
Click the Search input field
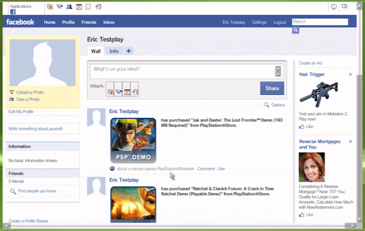[x=320, y=22]
